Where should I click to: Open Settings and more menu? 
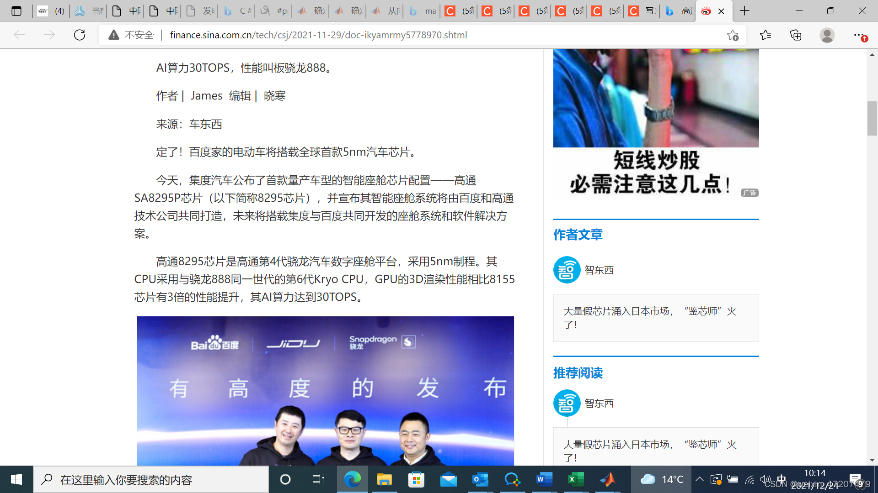point(859,35)
